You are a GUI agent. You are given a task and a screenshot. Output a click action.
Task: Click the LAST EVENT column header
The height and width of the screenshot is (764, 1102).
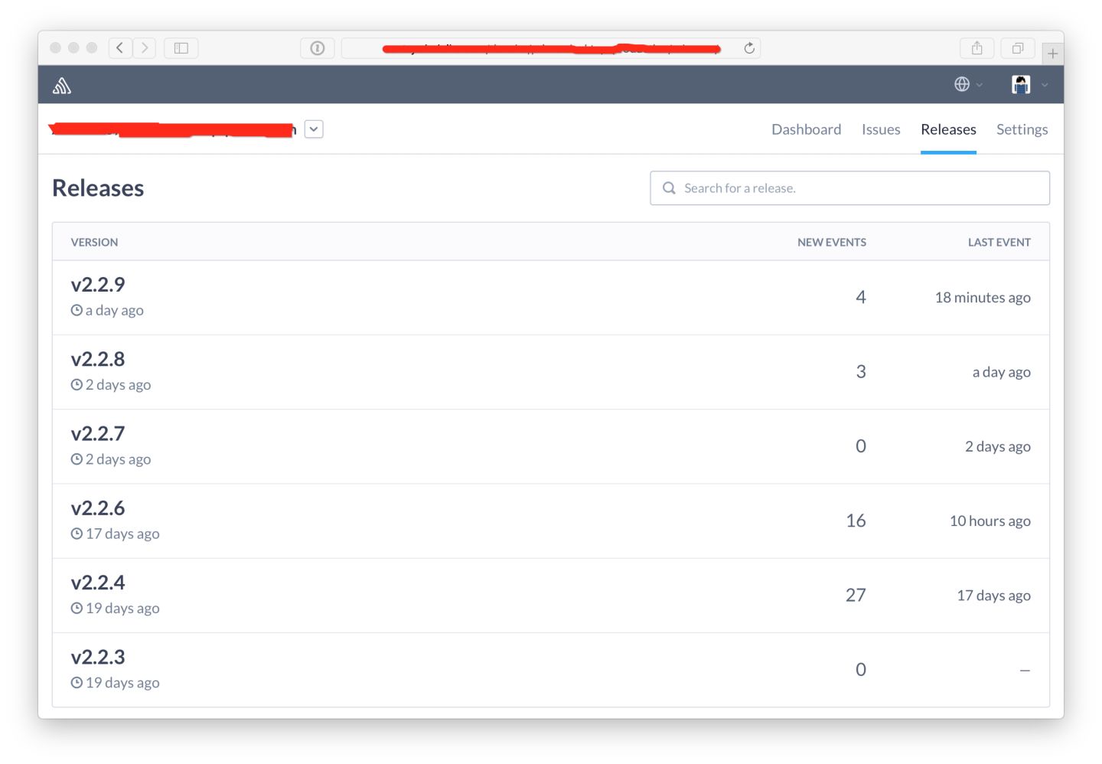click(x=999, y=242)
